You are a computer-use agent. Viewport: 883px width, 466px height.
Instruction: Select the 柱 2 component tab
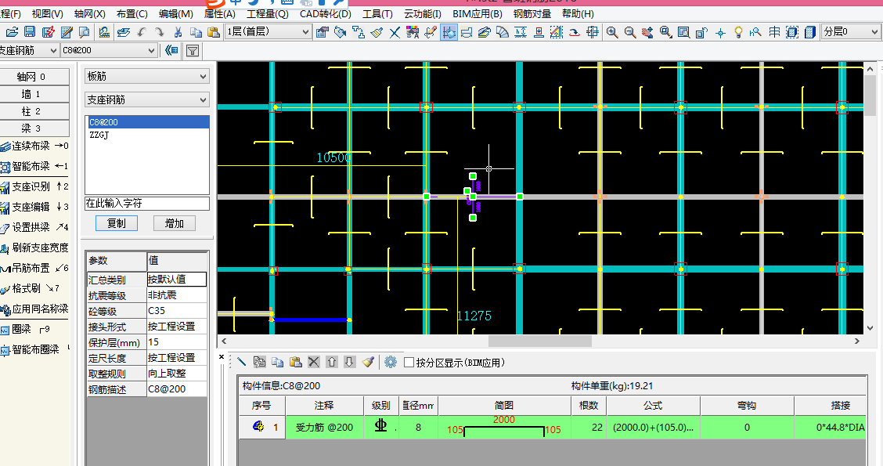coord(34,111)
